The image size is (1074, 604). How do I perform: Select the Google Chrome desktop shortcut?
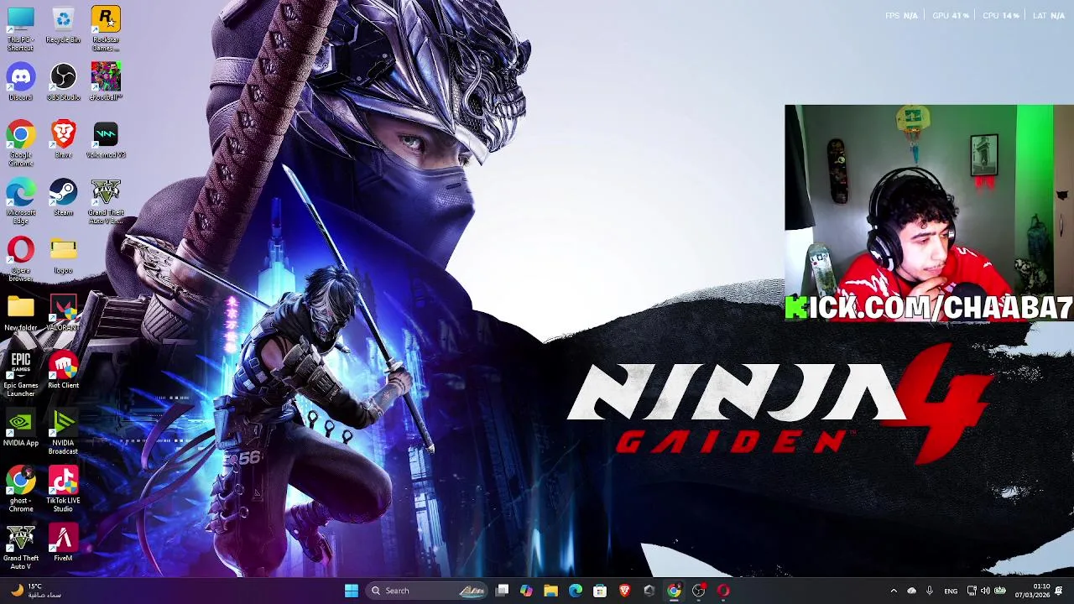click(x=21, y=143)
